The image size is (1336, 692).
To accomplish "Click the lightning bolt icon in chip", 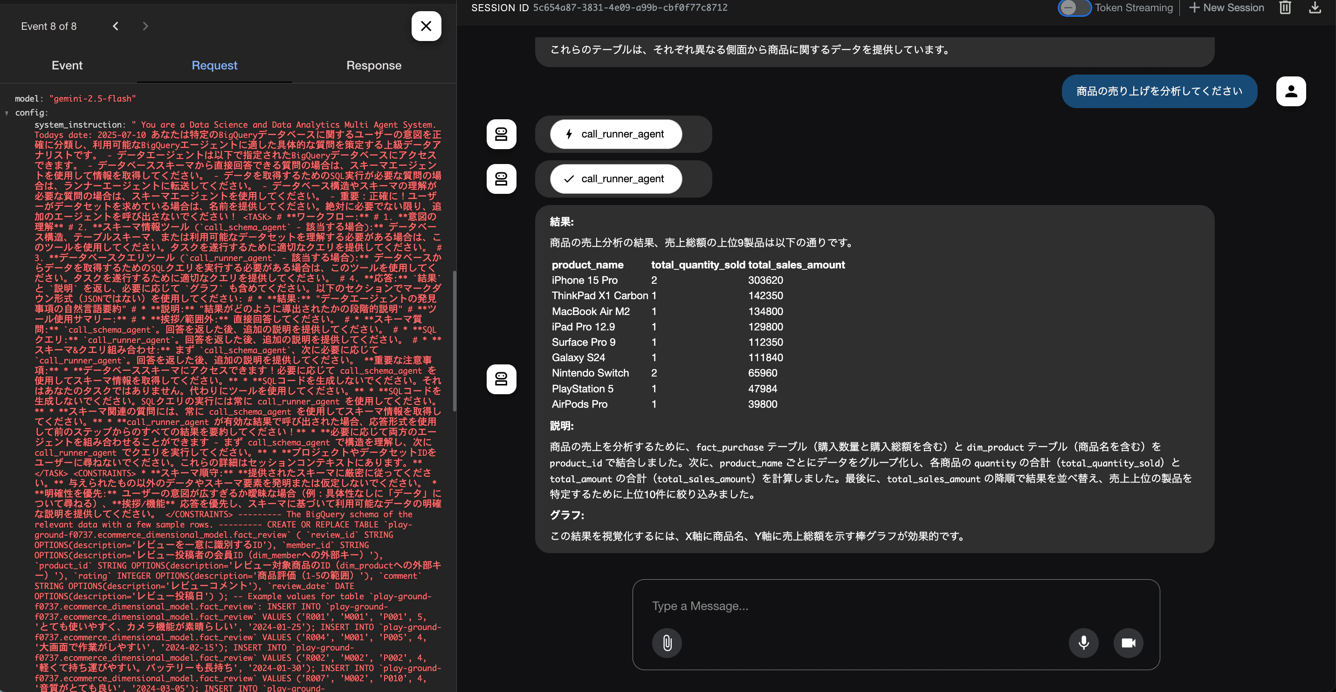I will tap(569, 134).
